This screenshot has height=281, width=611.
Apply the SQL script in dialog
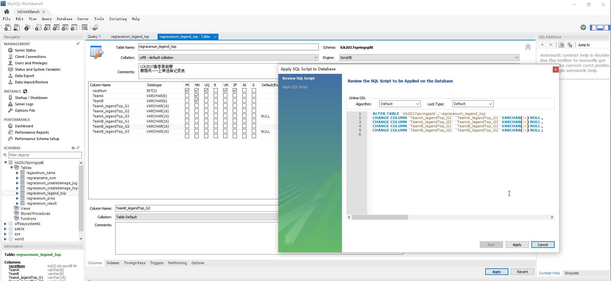517,245
